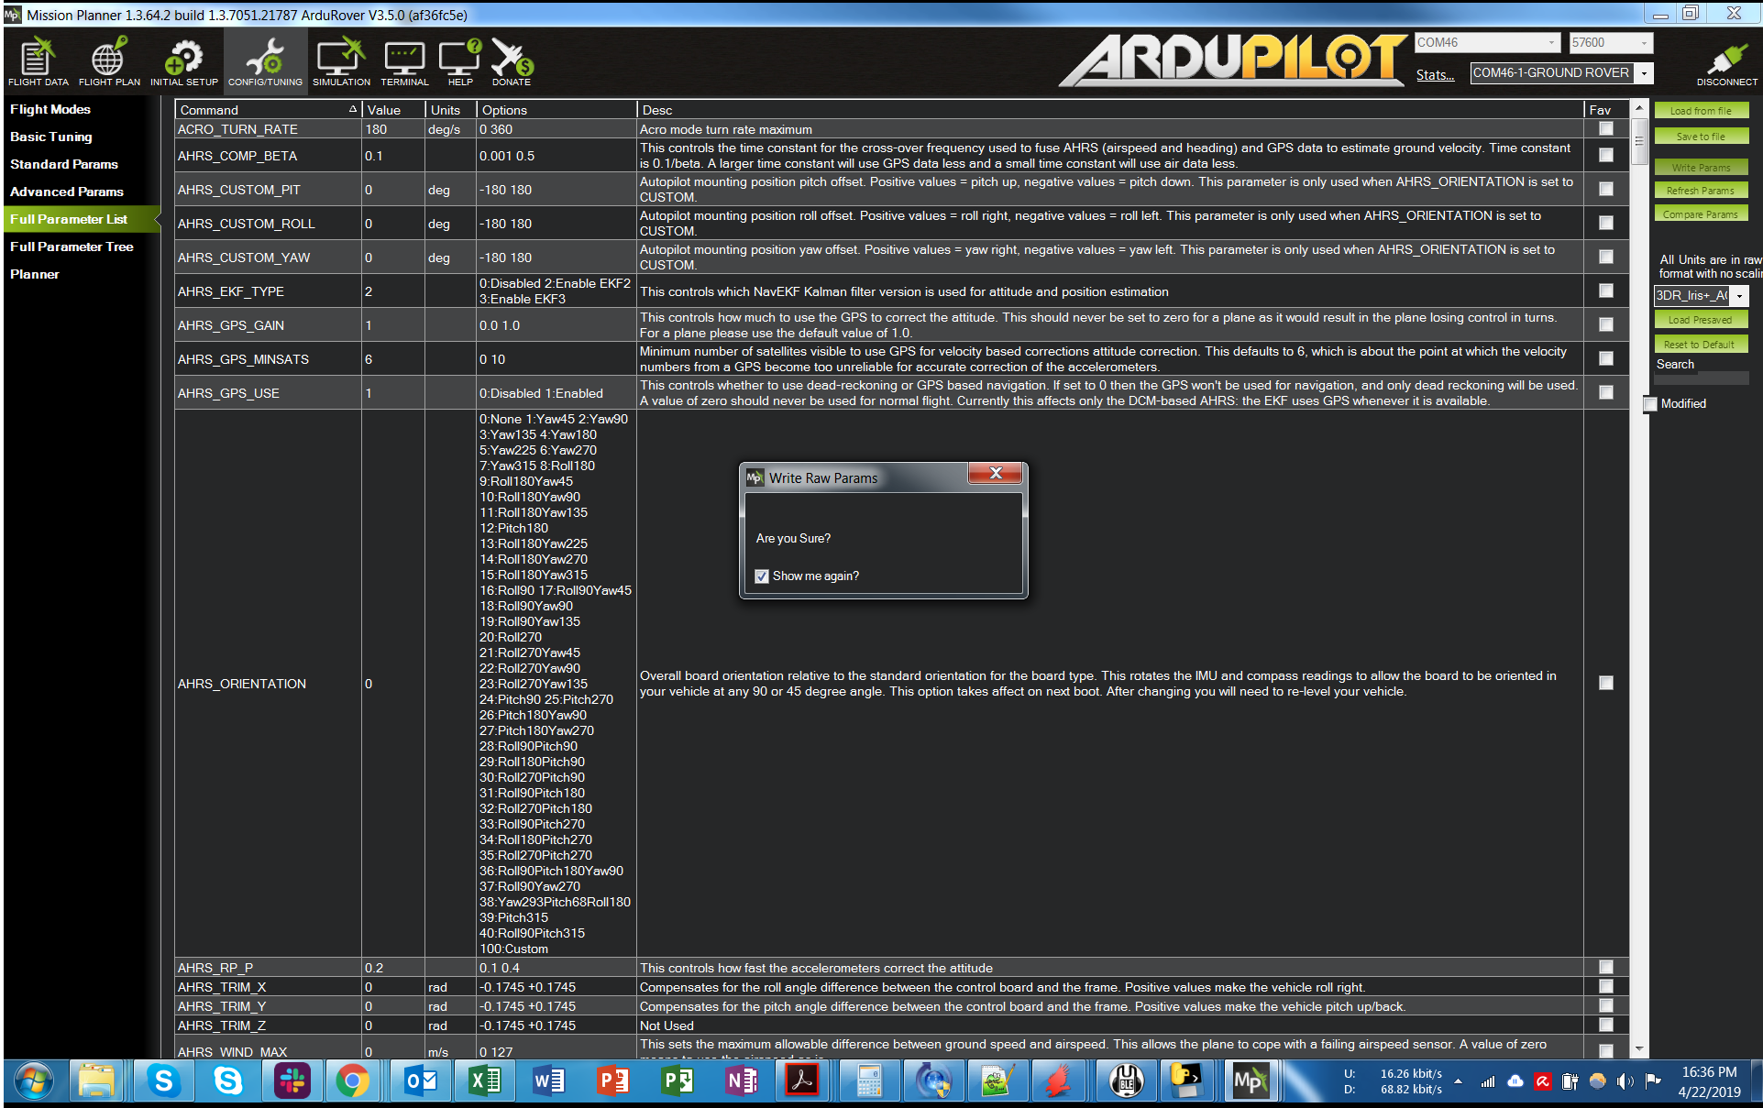Enable the Show me again checkbox
The width and height of the screenshot is (1763, 1108).
(762, 576)
